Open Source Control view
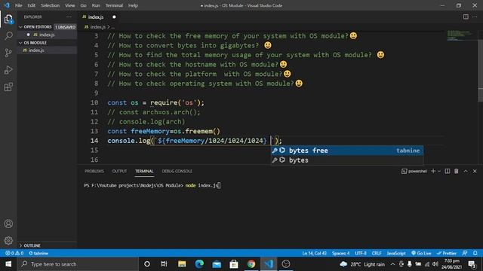483x271 pixels. [x=8, y=53]
